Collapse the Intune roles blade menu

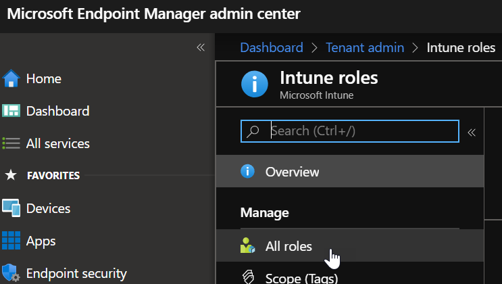click(472, 132)
